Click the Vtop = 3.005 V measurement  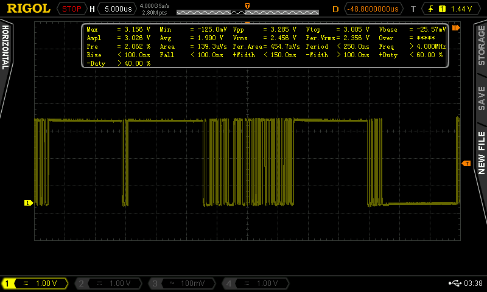click(338, 29)
